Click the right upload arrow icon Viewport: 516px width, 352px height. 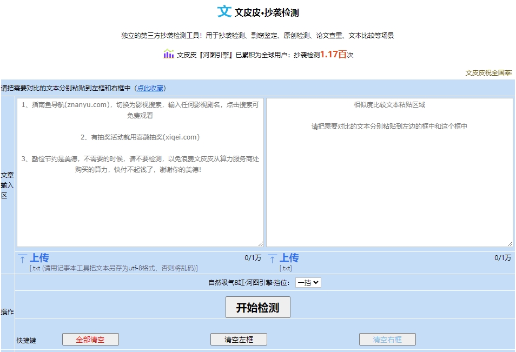272,258
